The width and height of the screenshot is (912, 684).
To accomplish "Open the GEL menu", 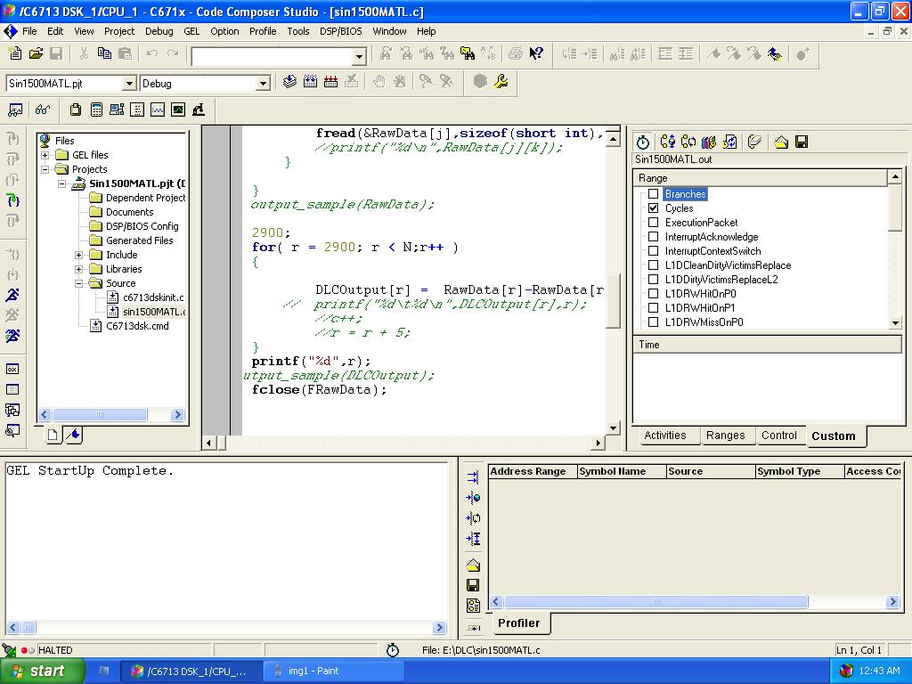I will (191, 31).
